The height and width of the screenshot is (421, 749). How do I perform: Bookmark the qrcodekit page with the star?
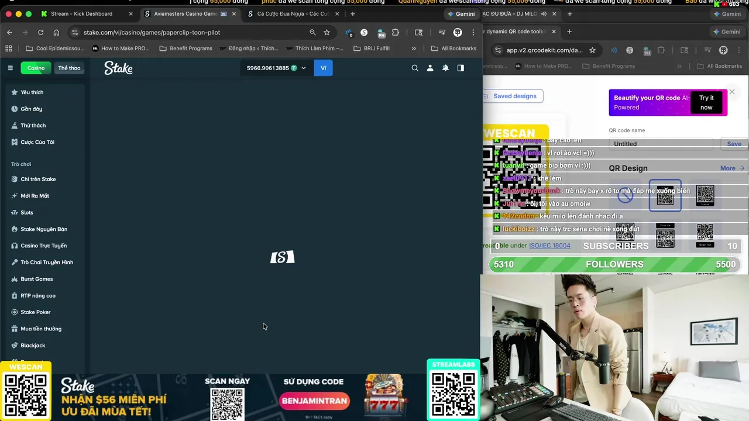click(x=592, y=50)
